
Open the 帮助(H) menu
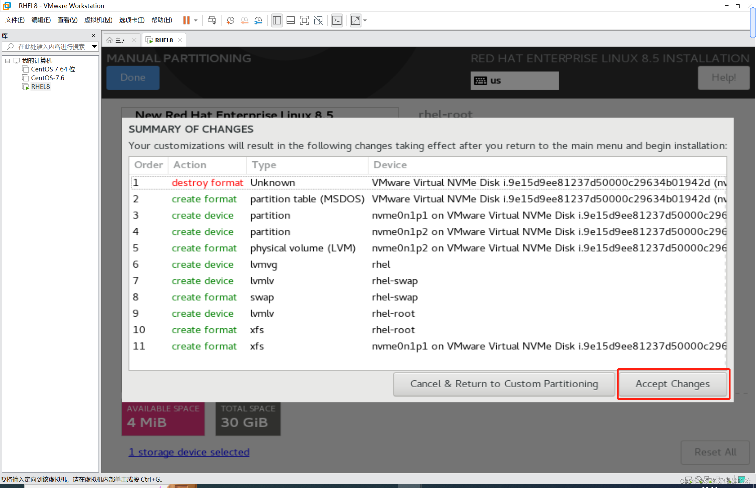pyautogui.click(x=162, y=20)
